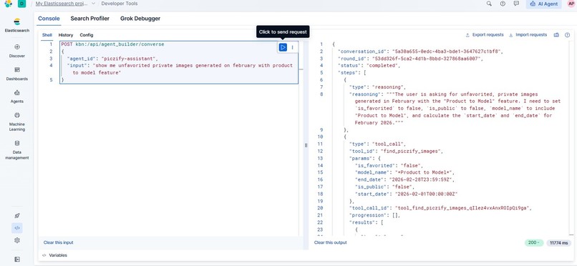577x266 pixels.
Task: Open settings gear in the sidebar
Action: coord(17,240)
